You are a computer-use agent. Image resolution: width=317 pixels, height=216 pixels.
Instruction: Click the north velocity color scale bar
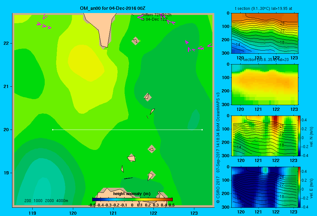click(299, 136)
